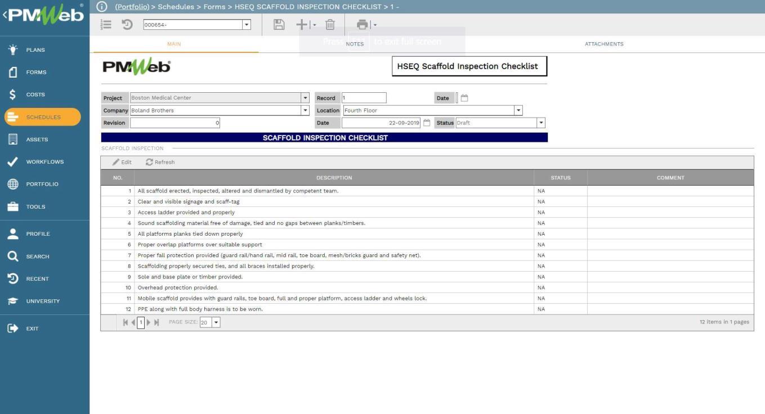The image size is (765, 414).
Task: Go to the last page of grid
Action: click(156, 322)
